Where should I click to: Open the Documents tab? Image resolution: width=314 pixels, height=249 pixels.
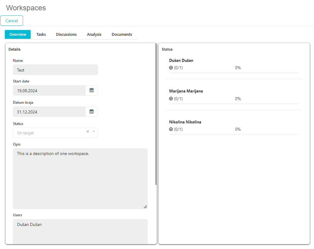coord(122,35)
